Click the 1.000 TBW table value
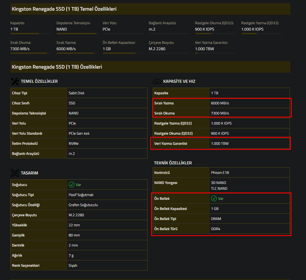306x280 pixels. pyautogui.click(x=220, y=144)
